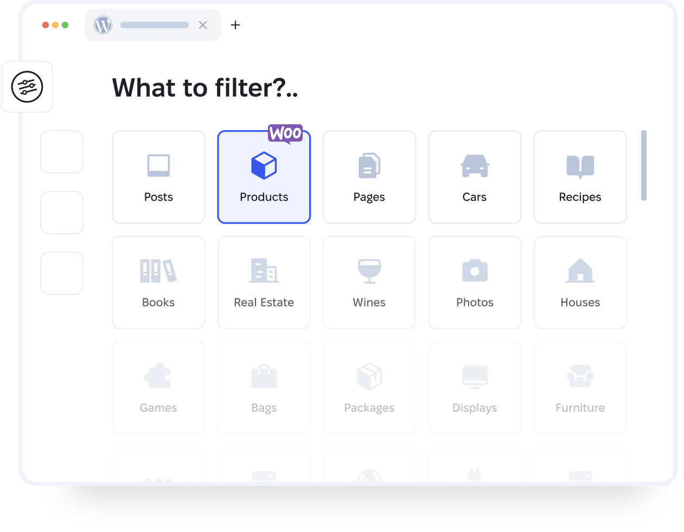This screenshot has width=684, height=532.
Task: Select the Packages box tile
Action: click(369, 388)
